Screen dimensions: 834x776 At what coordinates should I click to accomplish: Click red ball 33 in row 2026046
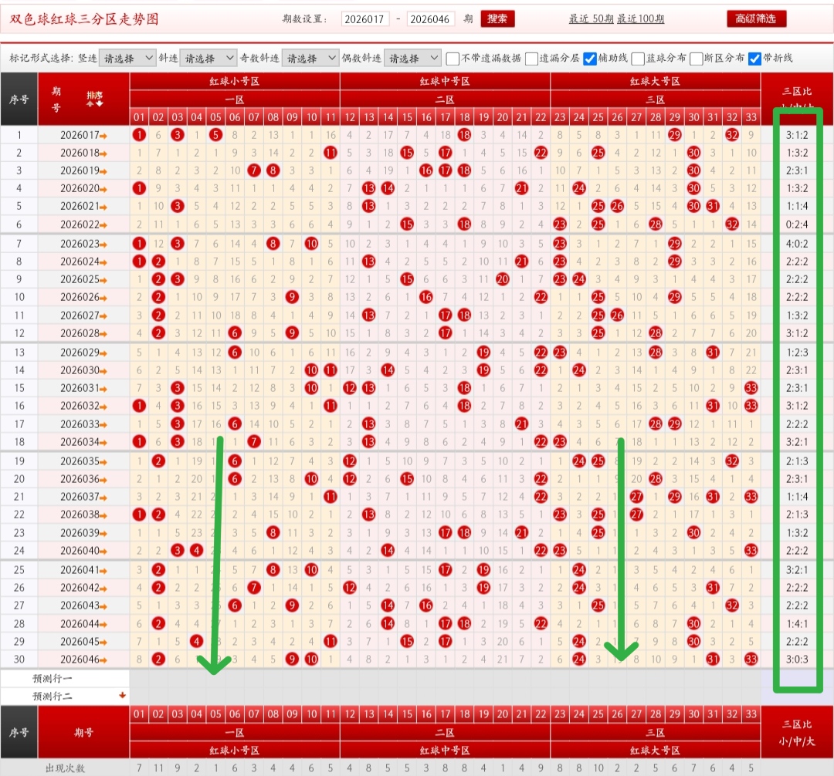click(751, 659)
